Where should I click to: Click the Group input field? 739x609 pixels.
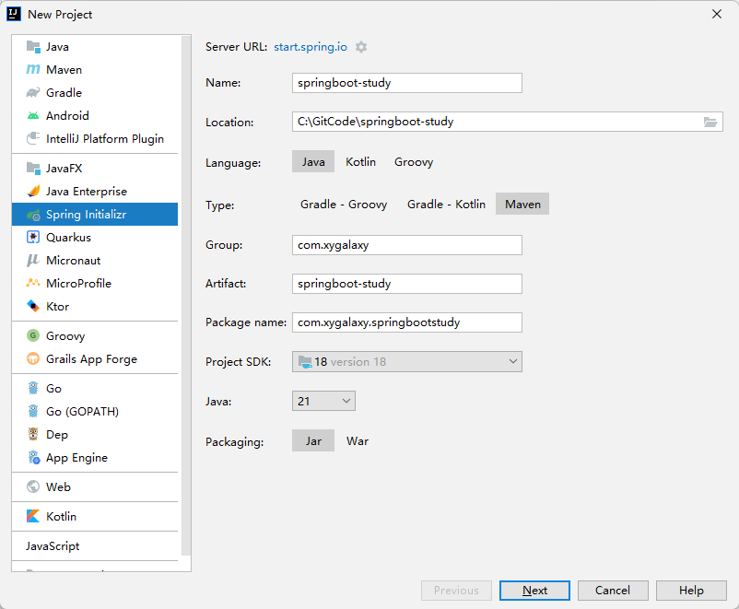click(x=406, y=245)
